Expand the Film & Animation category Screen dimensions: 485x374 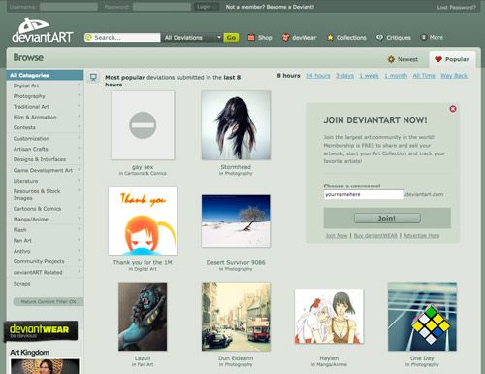coord(45,117)
